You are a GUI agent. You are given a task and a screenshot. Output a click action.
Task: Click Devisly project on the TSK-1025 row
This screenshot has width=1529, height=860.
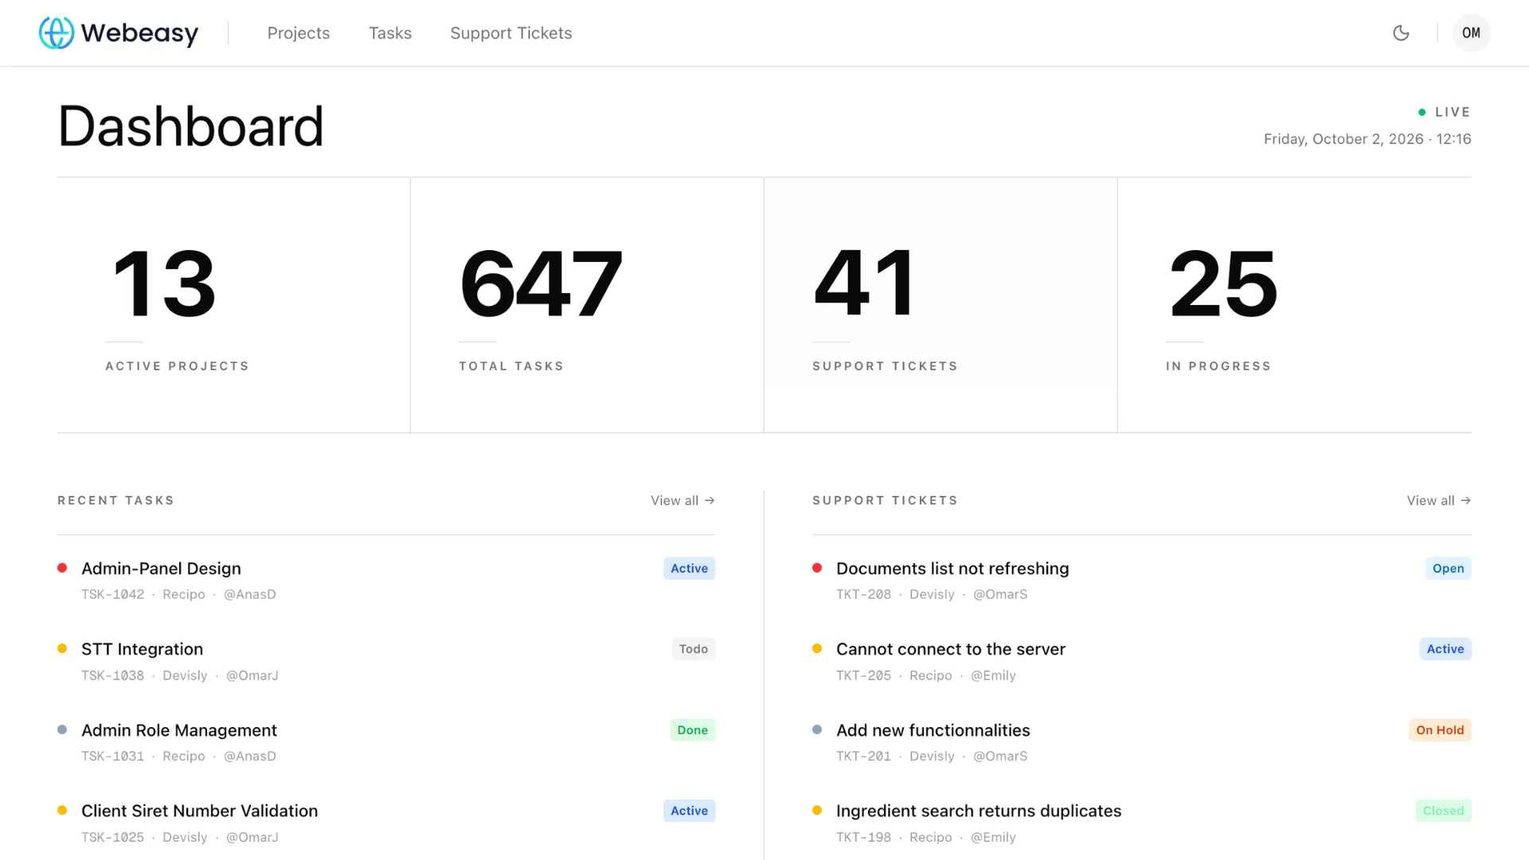185,837
